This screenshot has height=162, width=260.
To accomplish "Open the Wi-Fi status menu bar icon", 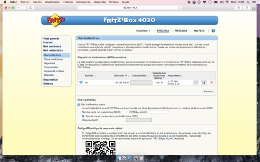I will coord(227,2).
